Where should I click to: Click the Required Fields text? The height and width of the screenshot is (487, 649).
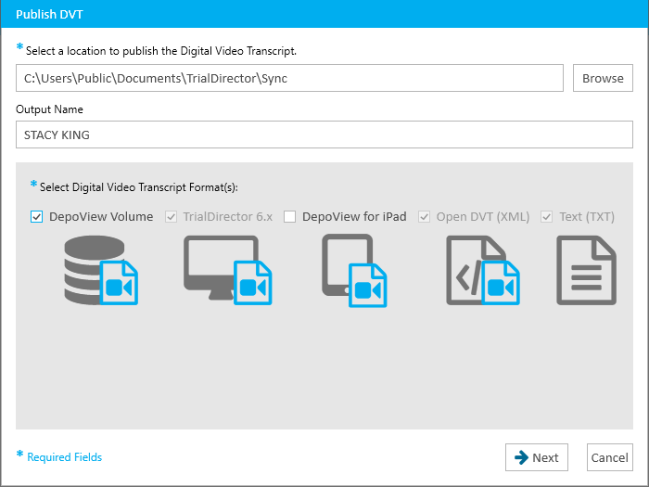pyautogui.click(x=65, y=457)
